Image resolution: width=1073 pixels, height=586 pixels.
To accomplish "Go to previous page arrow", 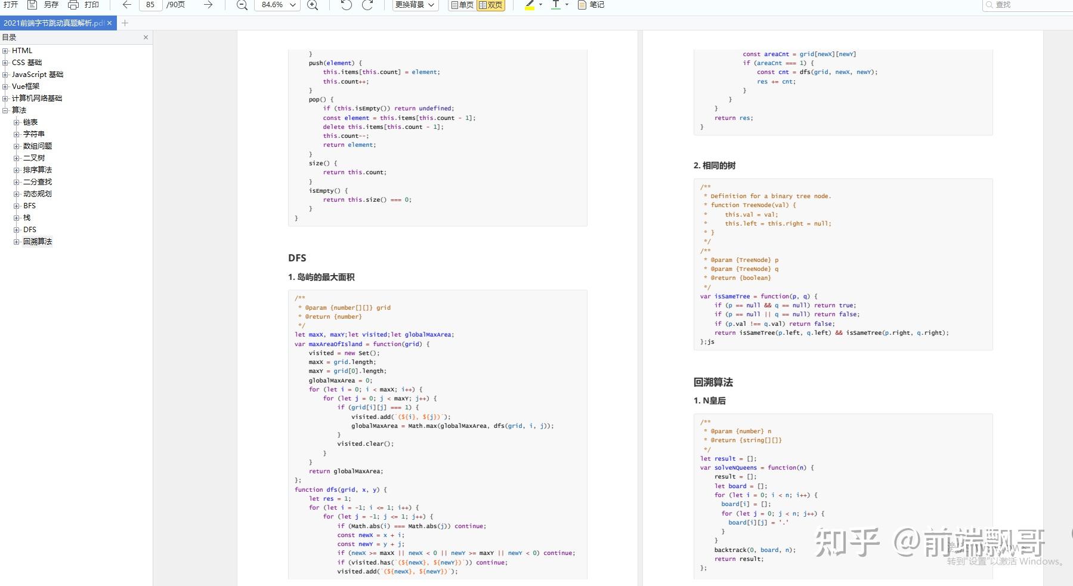I will tap(126, 5).
